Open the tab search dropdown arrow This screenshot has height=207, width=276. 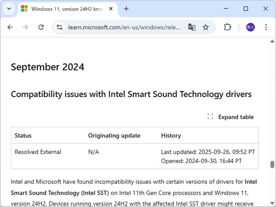click(9, 9)
